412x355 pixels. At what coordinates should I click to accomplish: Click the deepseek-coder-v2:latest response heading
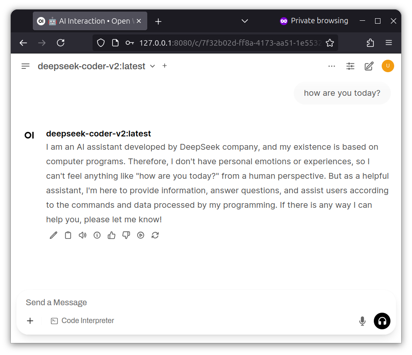pyautogui.click(x=98, y=134)
